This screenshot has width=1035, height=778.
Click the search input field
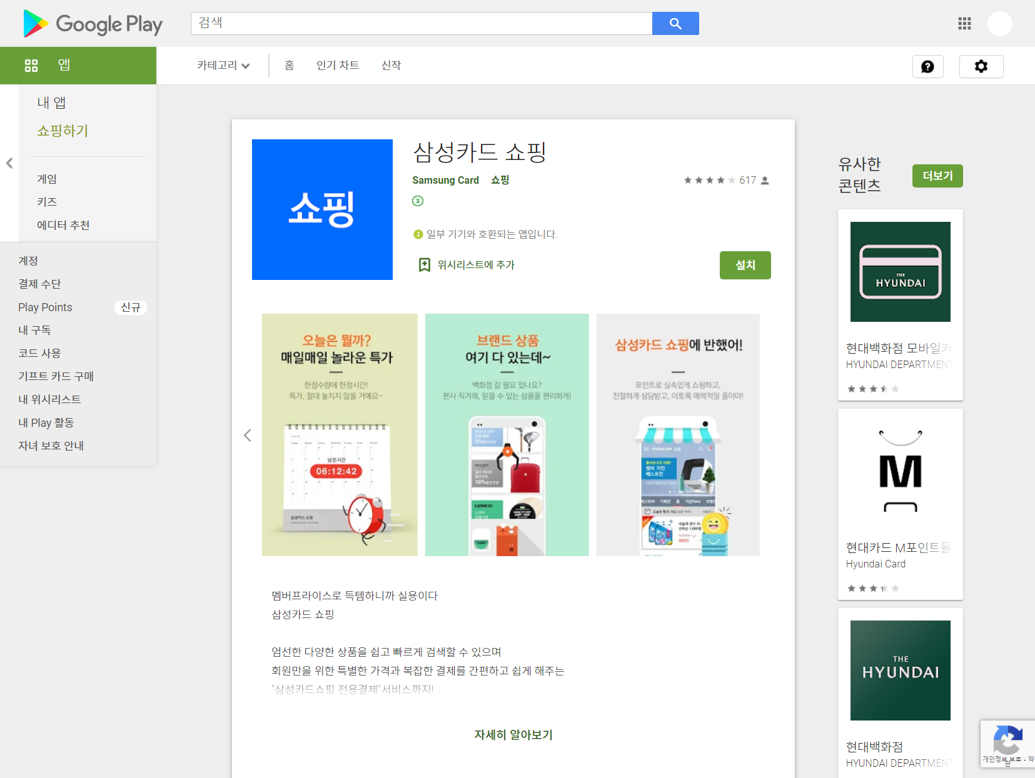tap(422, 24)
